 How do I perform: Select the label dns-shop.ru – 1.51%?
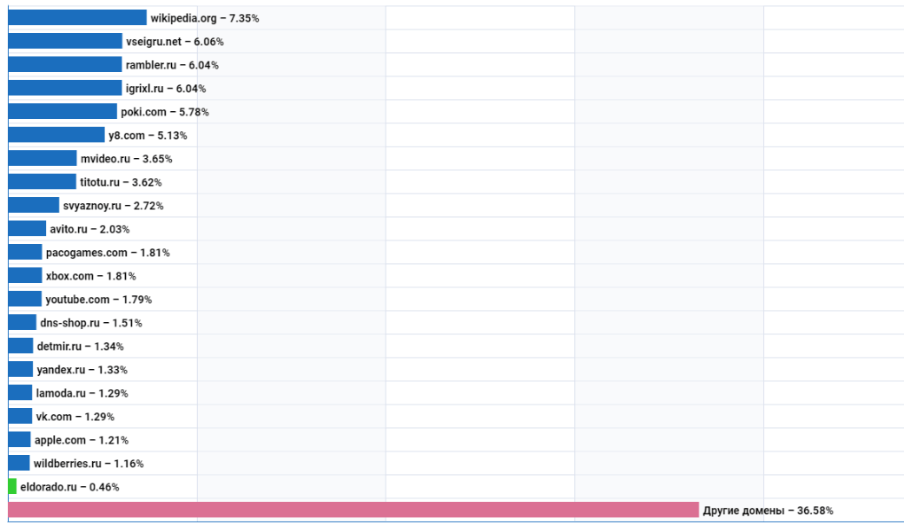91,323
